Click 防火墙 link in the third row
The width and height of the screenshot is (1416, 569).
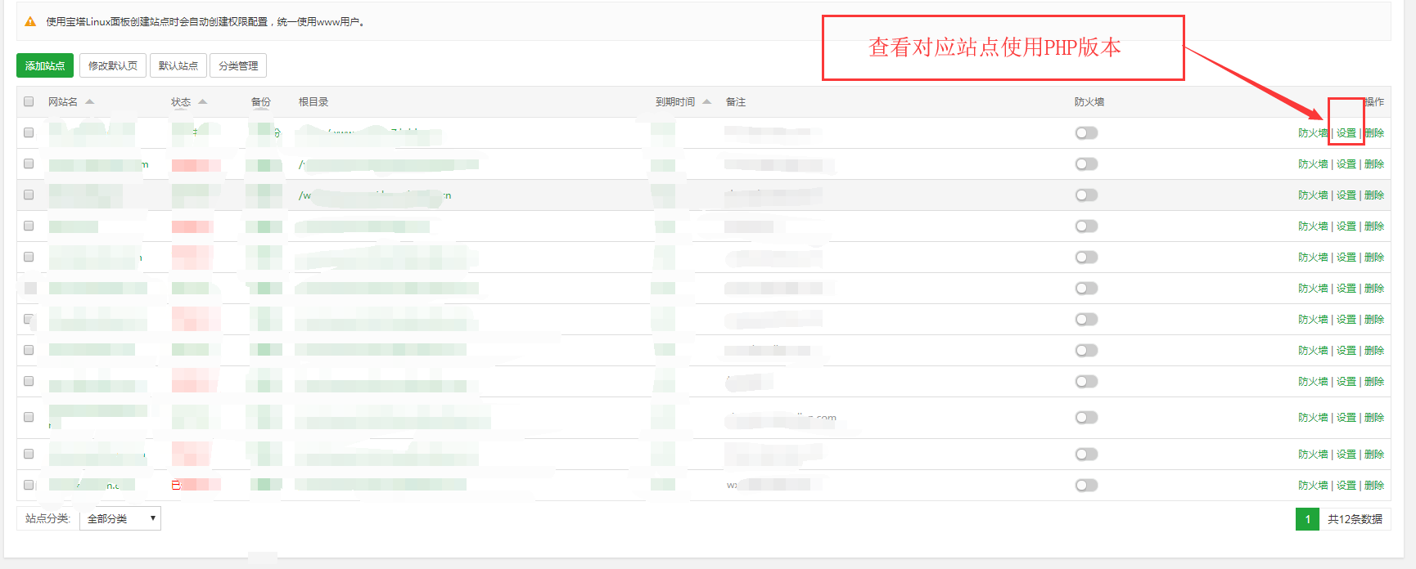click(x=1312, y=195)
